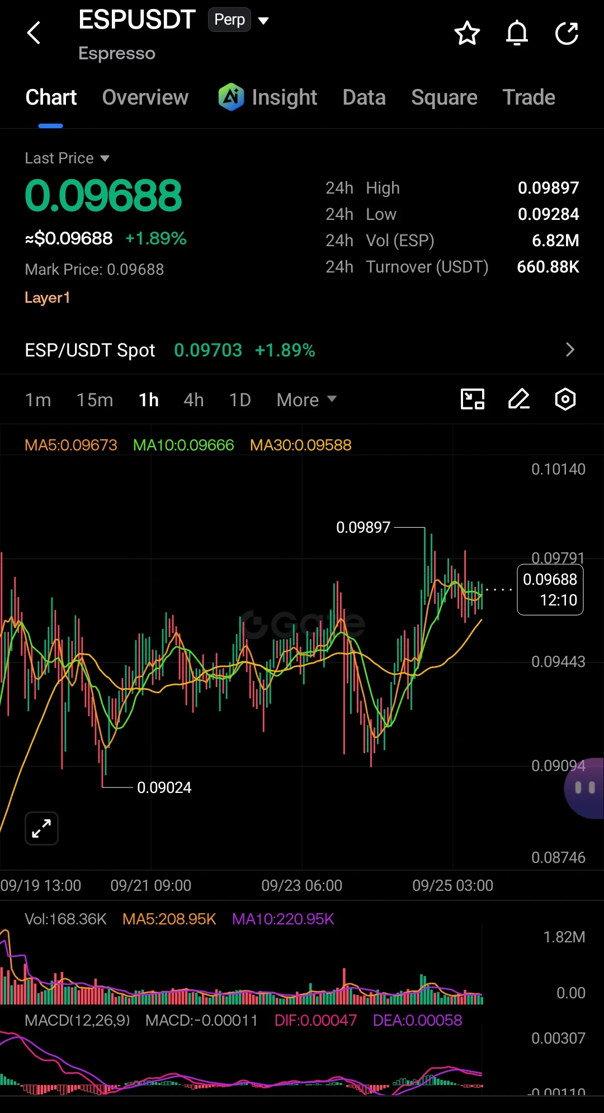Image resolution: width=604 pixels, height=1113 pixels.
Task: Open price alert bell icon
Action: click(517, 33)
